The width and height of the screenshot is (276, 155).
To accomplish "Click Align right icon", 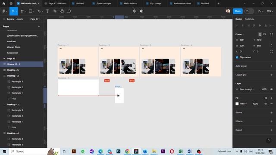I will [x=248, y=26].
